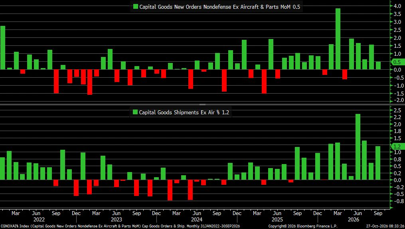Click the 2023 year label on the time axis

click(x=117, y=219)
